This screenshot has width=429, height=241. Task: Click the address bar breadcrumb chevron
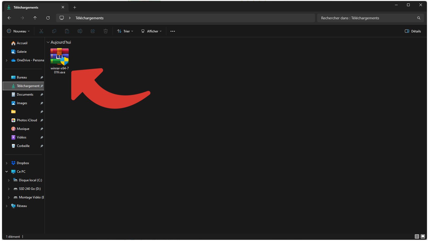[70, 18]
